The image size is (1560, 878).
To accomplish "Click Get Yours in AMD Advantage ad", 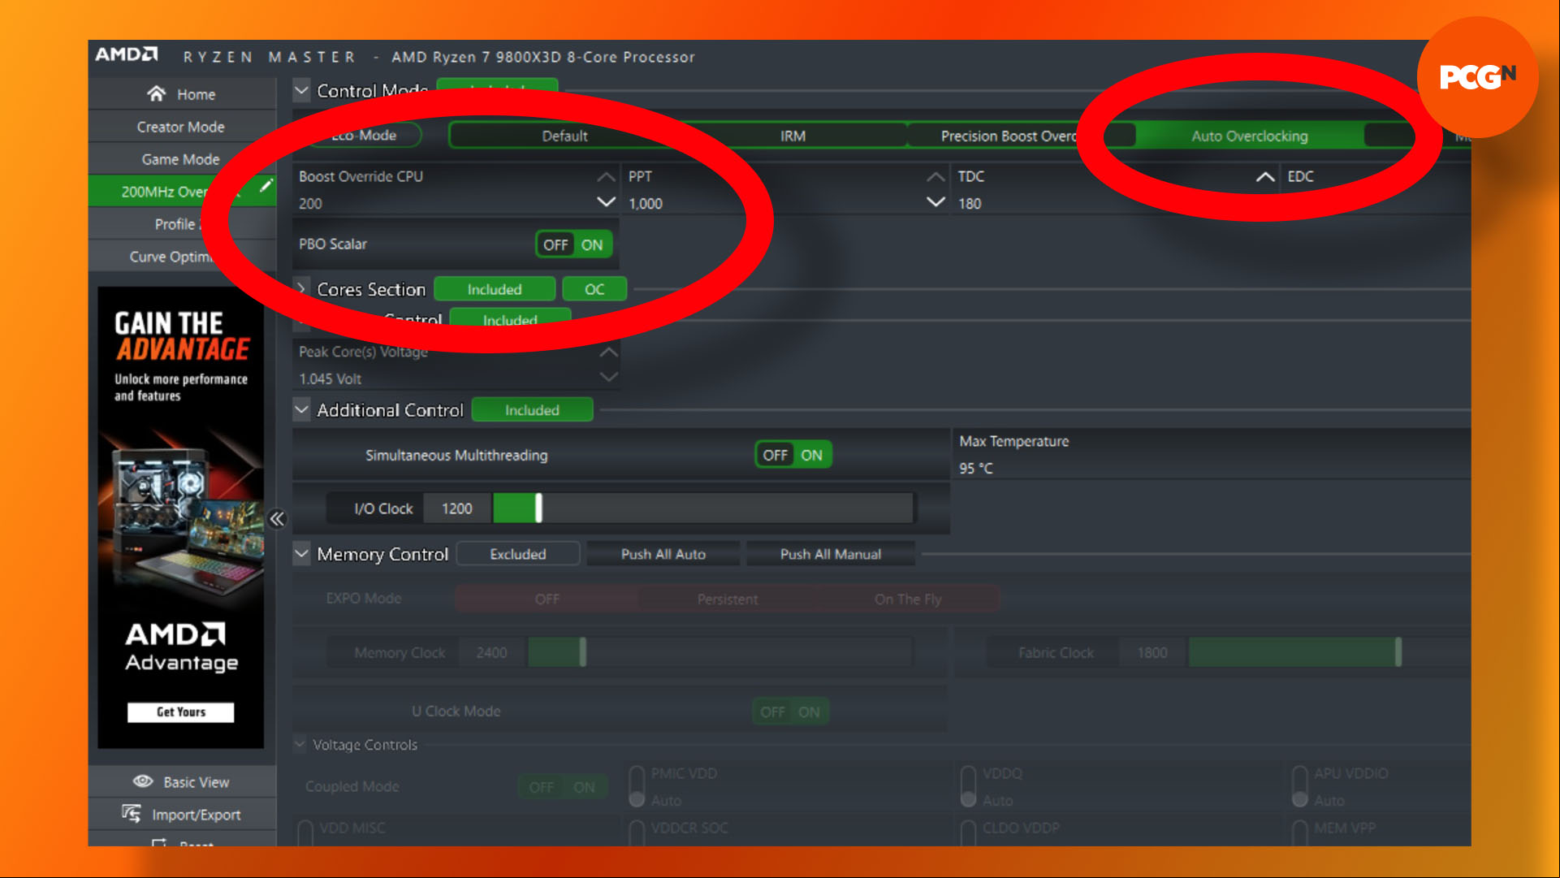I will click(x=180, y=711).
